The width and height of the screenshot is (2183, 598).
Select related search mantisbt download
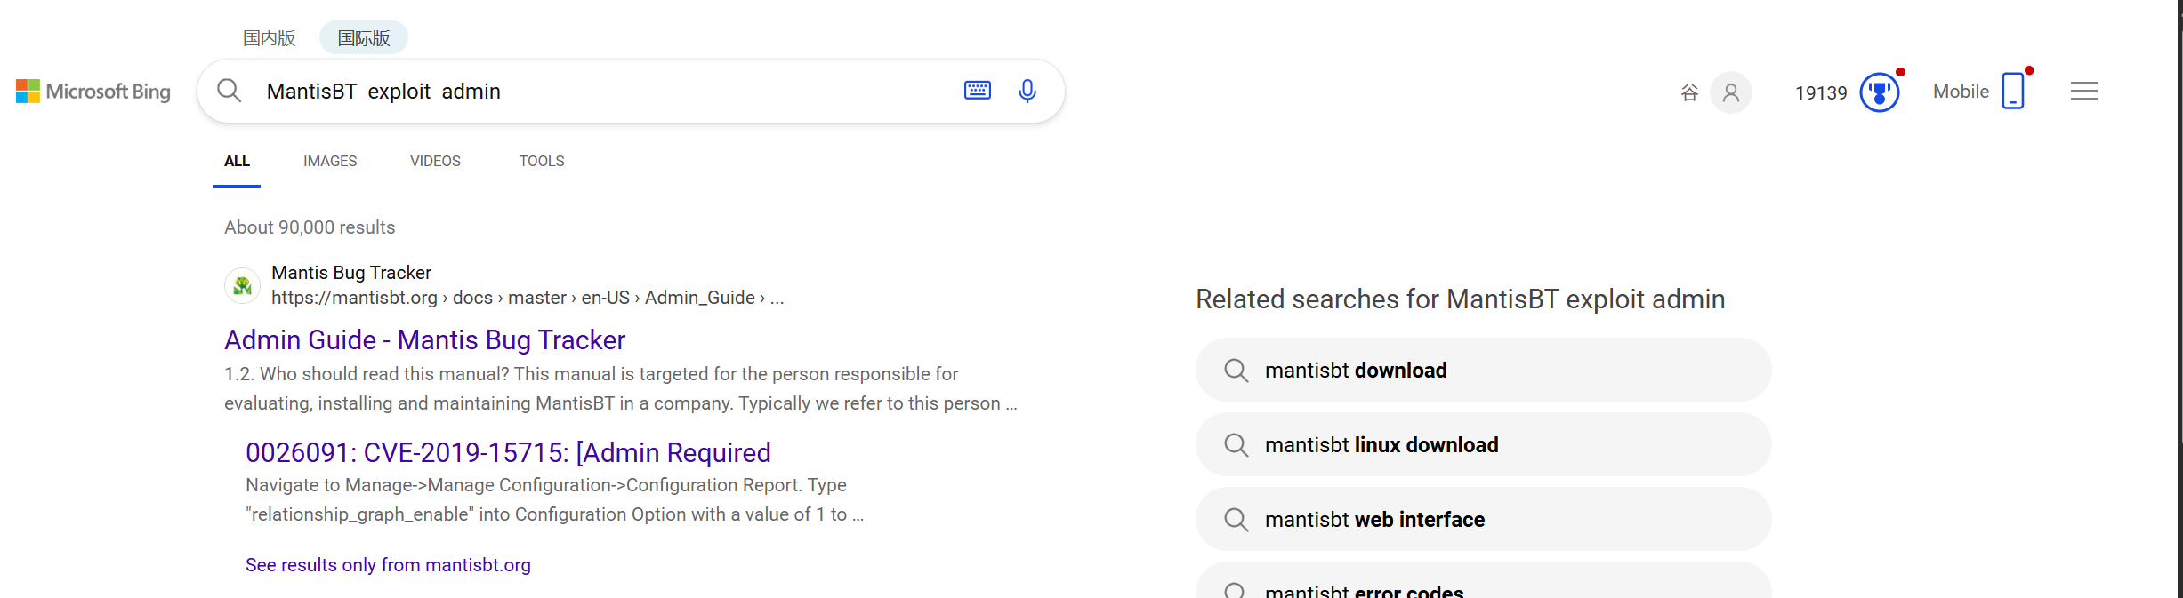point(1483,370)
